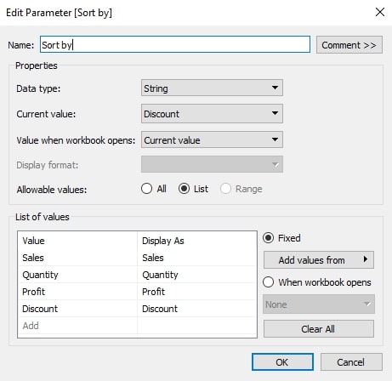Viewport: 392px width, 381px height.
Task: Click the Quantity Display As cell
Action: [x=197, y=275]
